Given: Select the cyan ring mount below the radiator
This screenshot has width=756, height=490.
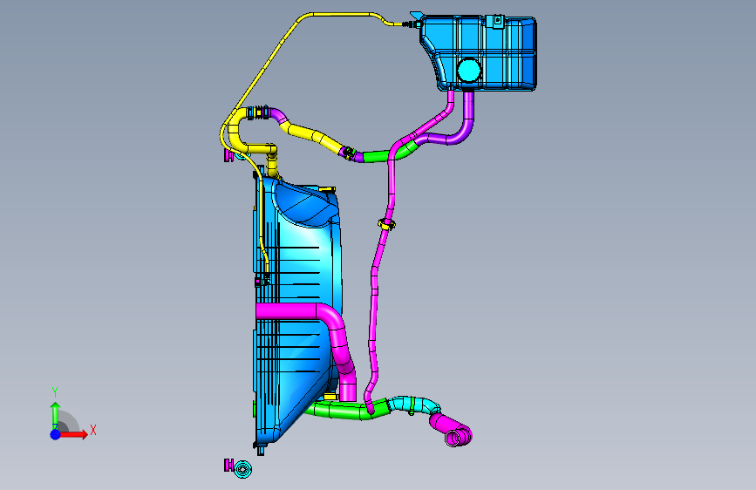Looking at the screenshot, I should point(242,468).
